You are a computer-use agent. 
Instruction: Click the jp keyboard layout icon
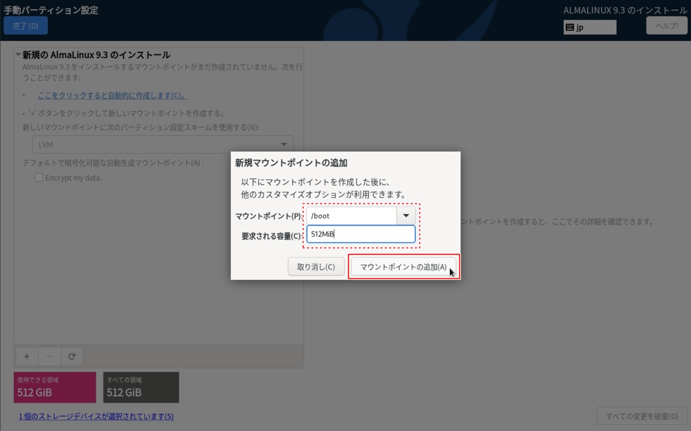(570, 28)
